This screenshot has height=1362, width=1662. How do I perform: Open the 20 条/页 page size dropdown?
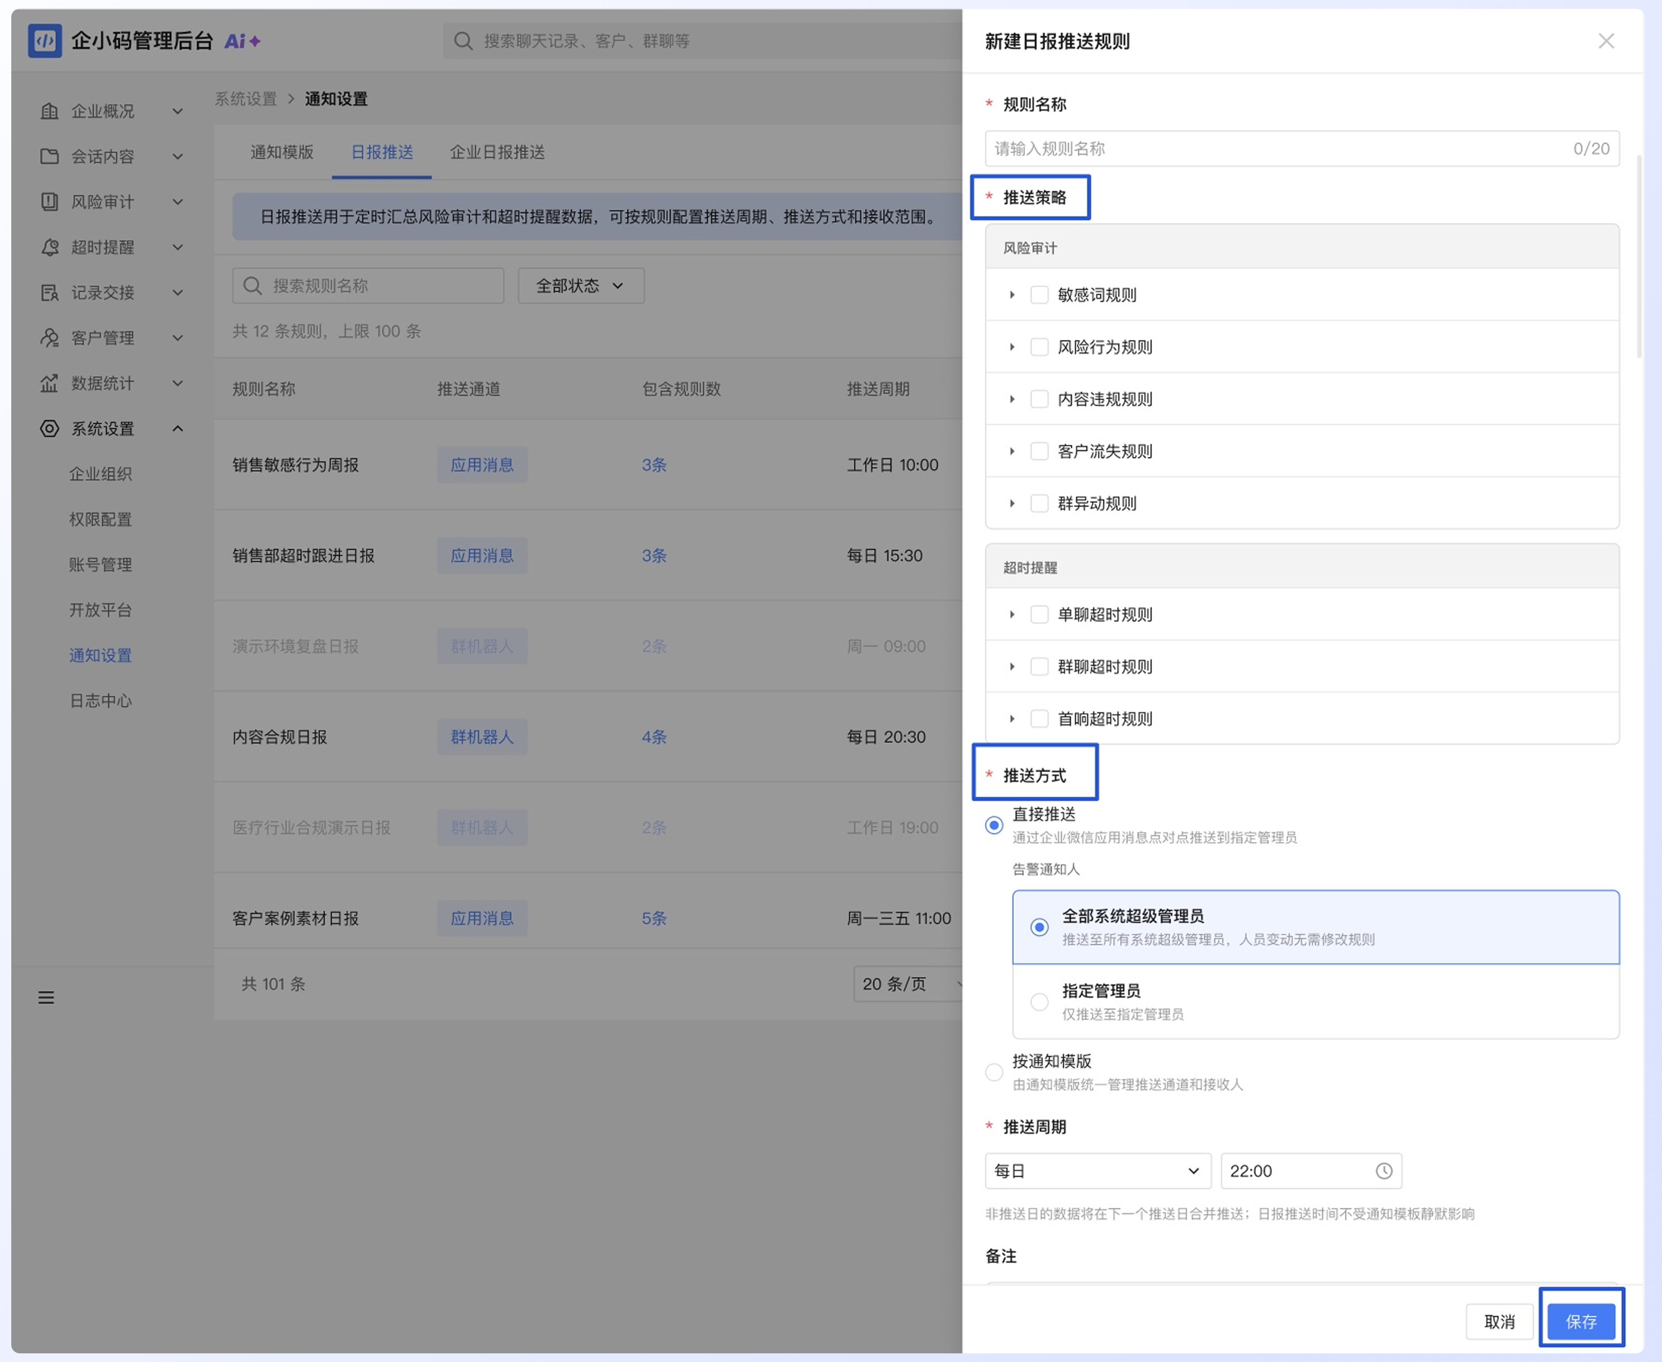(x=908, y=984)
